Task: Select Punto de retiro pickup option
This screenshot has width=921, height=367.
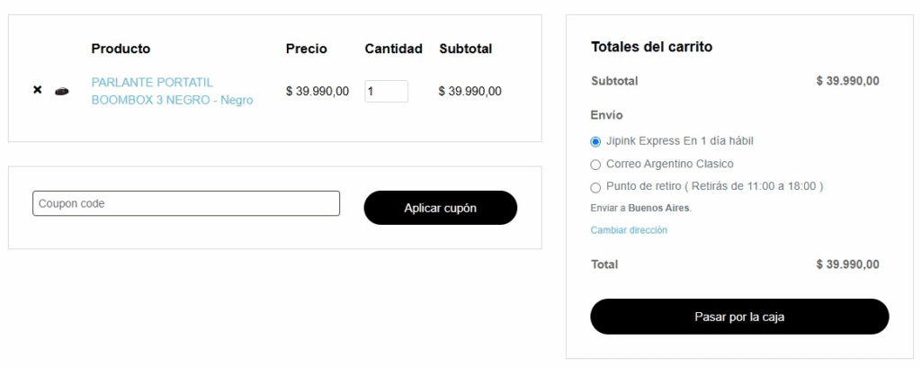Action: click(595, 187)
